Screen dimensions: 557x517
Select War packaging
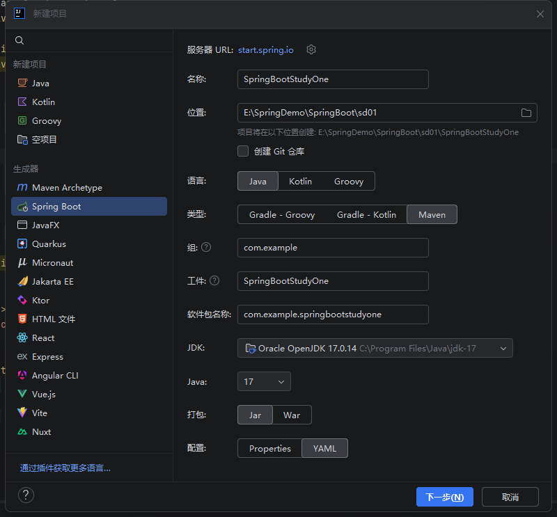pyautogui.click(x=292, y=415)
